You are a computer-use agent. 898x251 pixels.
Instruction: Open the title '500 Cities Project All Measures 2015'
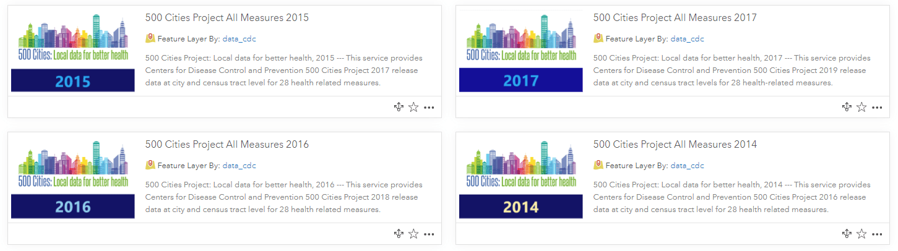227,18
